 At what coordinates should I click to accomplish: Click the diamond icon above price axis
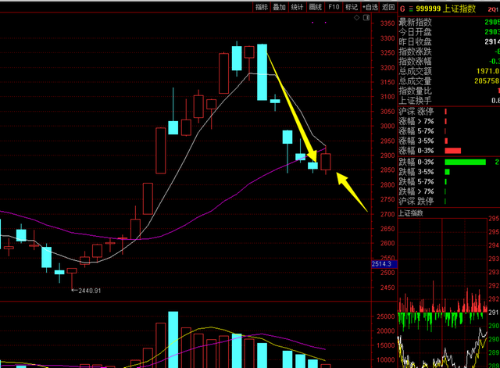pyautogui.click(x=357, y=17)
